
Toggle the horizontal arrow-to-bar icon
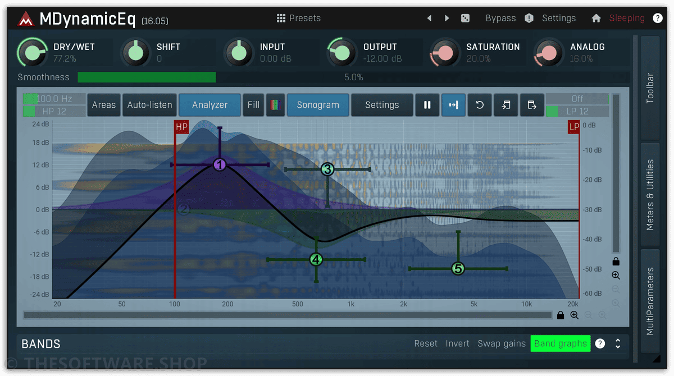453,105
